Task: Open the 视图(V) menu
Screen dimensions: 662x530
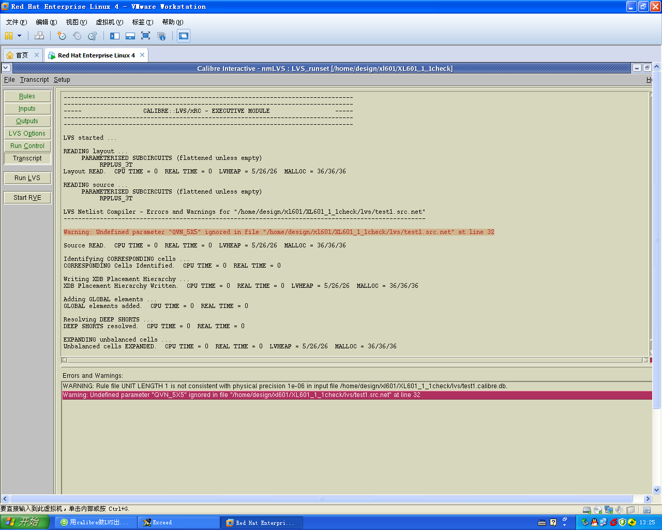Action: tap(76, 22)
